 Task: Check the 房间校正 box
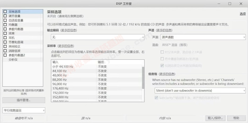click(x=5, y=46)
